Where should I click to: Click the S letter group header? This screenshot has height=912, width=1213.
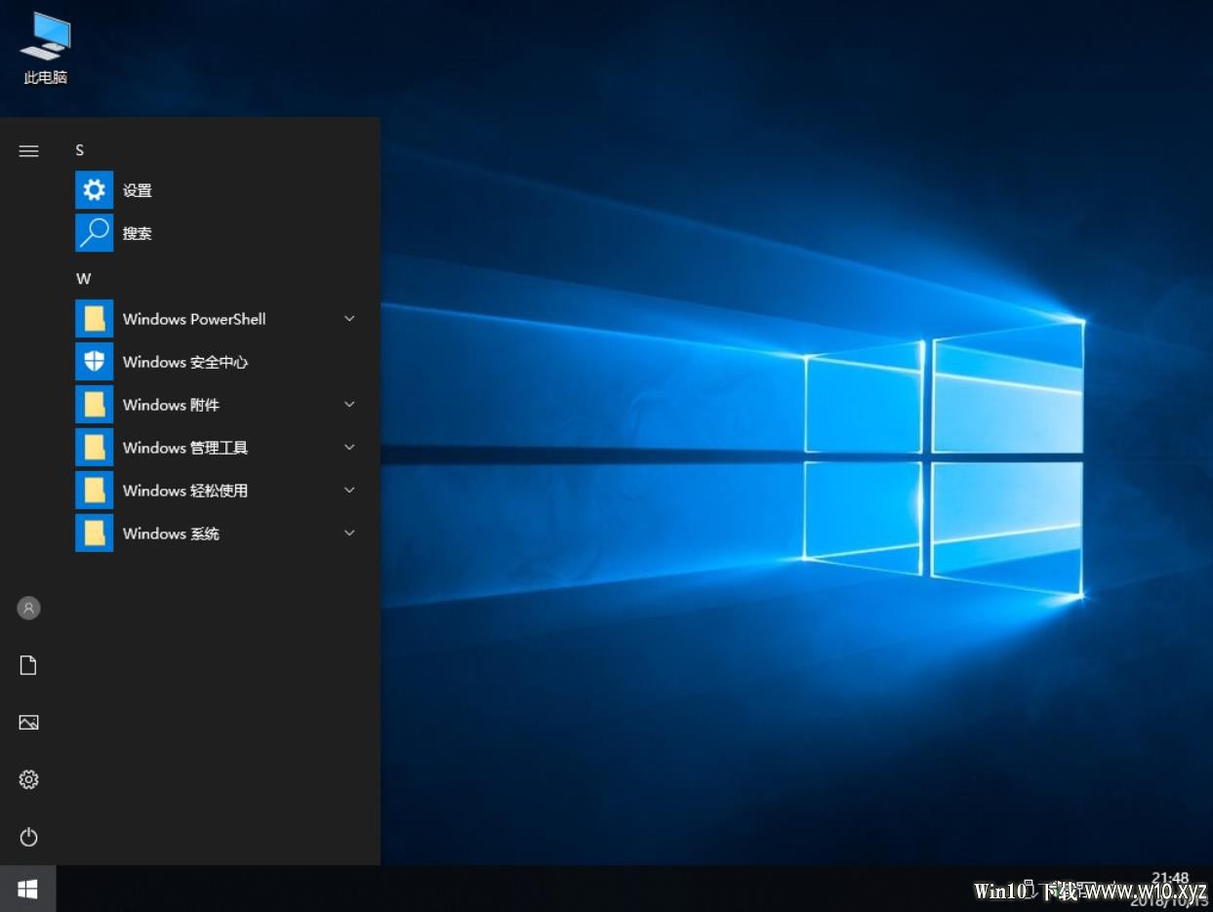point(80,150)
